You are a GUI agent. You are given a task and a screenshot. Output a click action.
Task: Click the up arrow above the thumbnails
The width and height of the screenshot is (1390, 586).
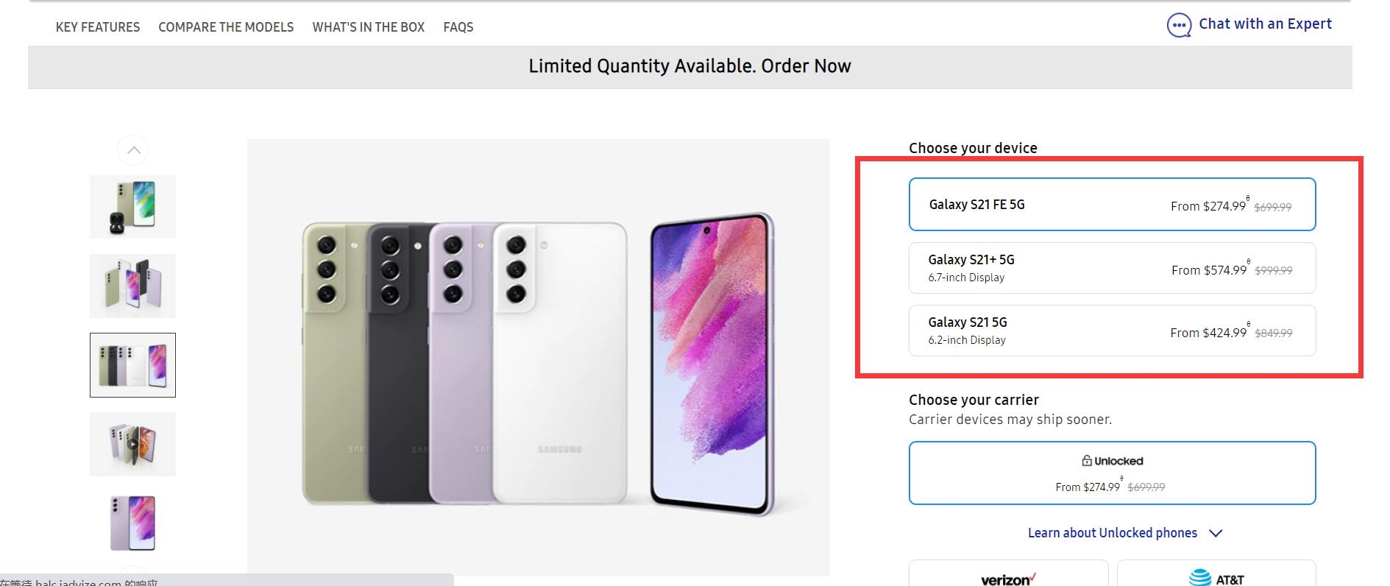pos(133,150)
